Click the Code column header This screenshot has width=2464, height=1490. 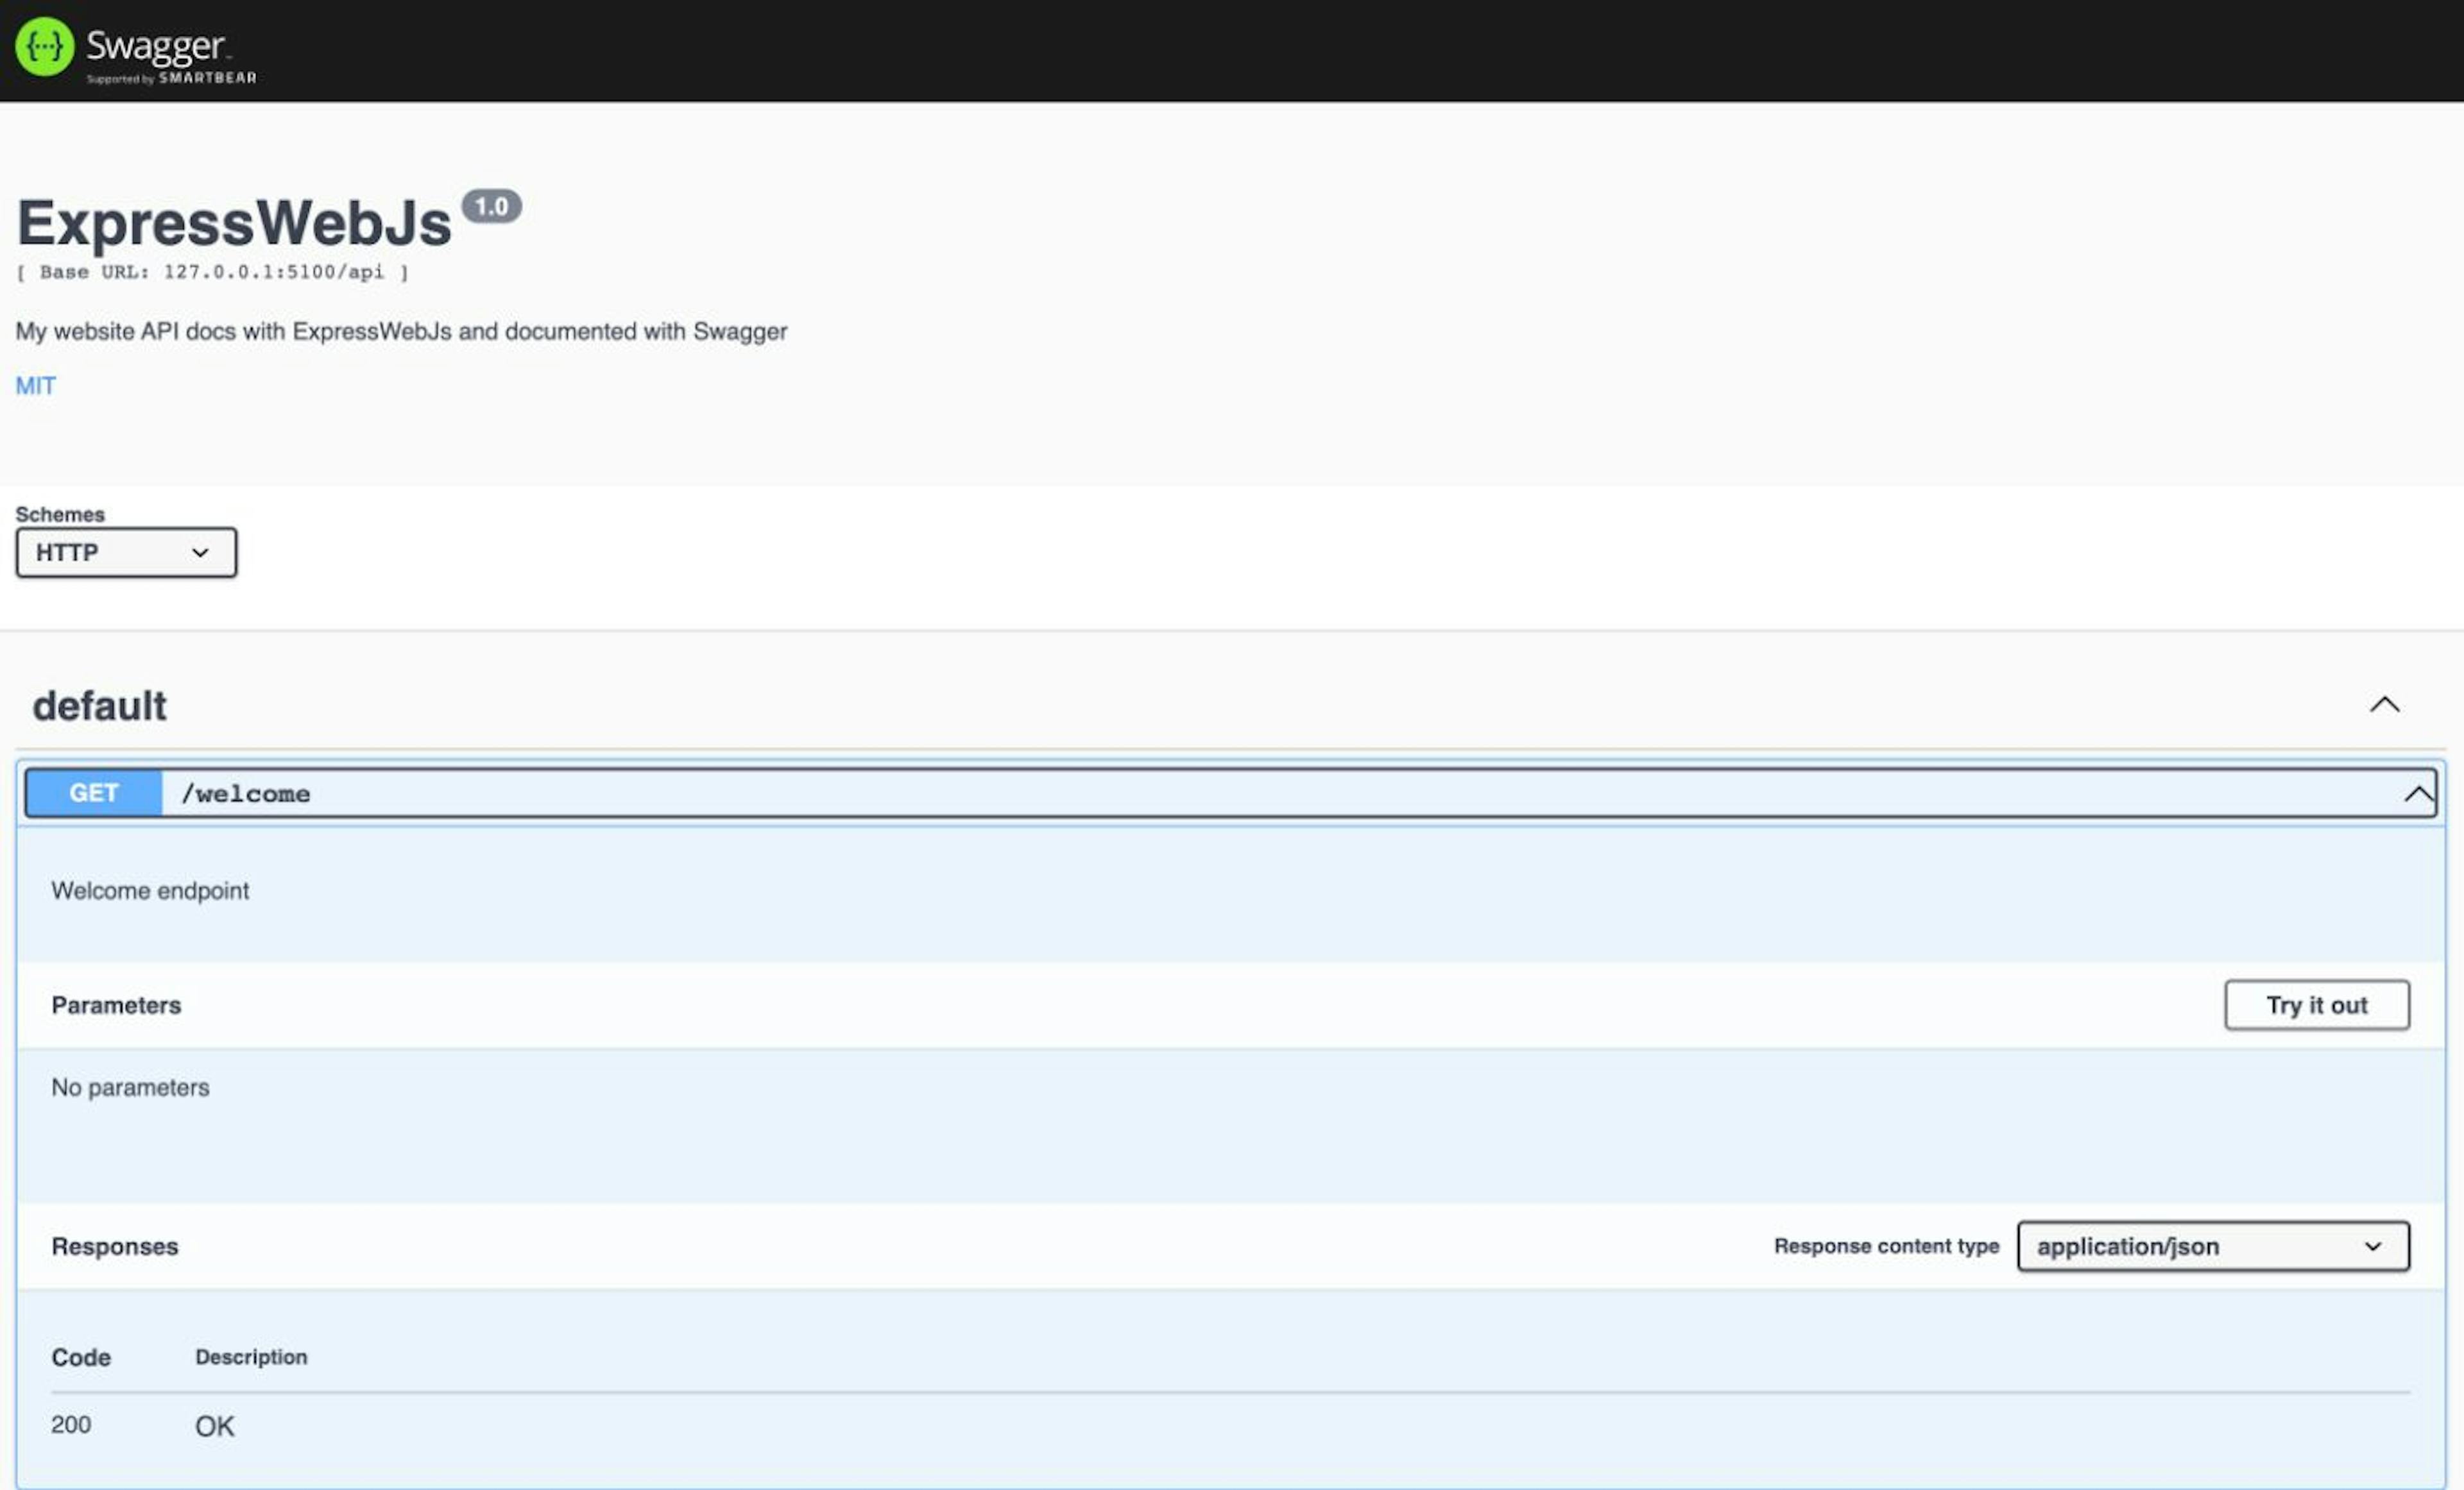click(x=81, y=1358)
